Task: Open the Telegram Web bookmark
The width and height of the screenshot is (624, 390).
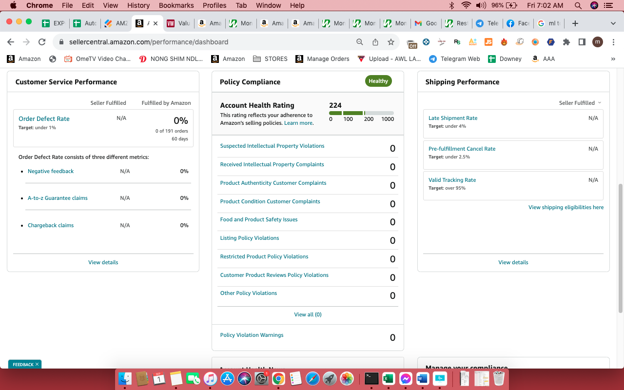Action: [454, 59]
